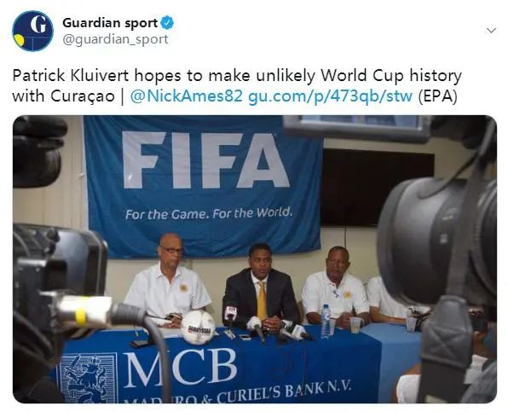508x412 pixels.
Task: Follow the gu.com/p/473qb/stw link
Action: pyautogui.click(x=330, y=96)
